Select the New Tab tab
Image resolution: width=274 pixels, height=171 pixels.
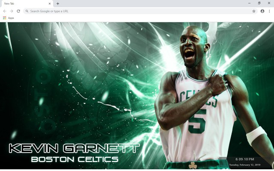[x=27, y=3]
